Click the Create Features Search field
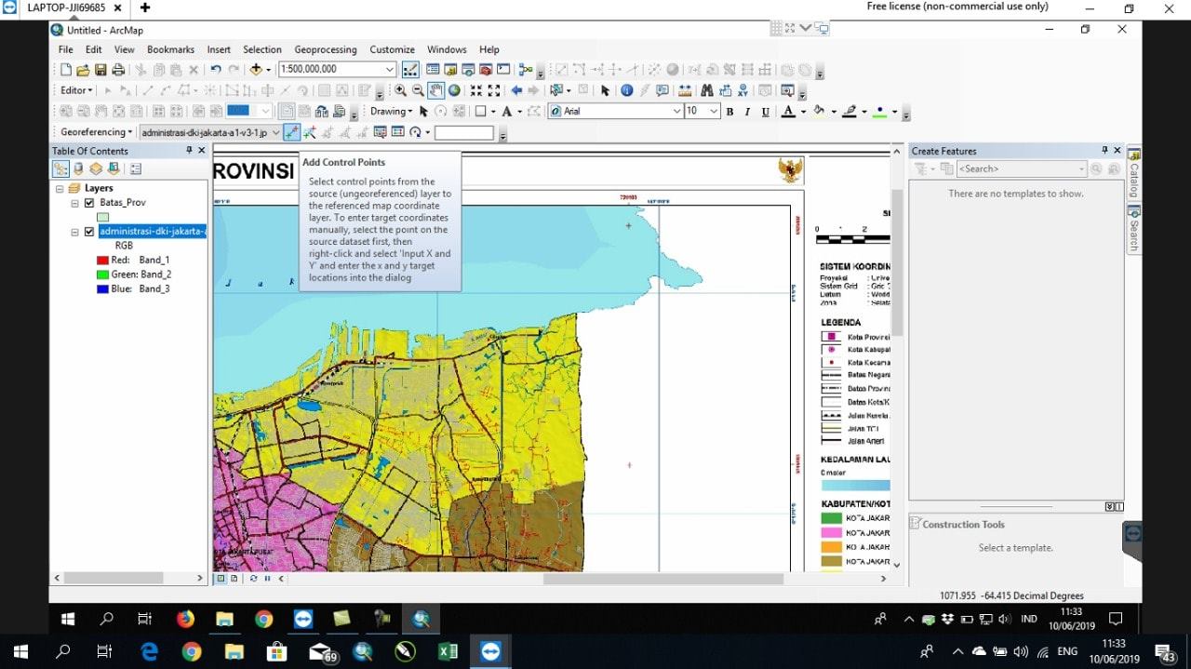 pos(1021,168)
